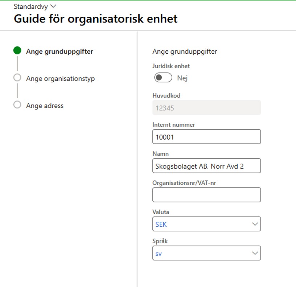296x287 pixels.
Task: Click the empty Organisationsnr/VAT-nr field
Action: pos(206,195)
